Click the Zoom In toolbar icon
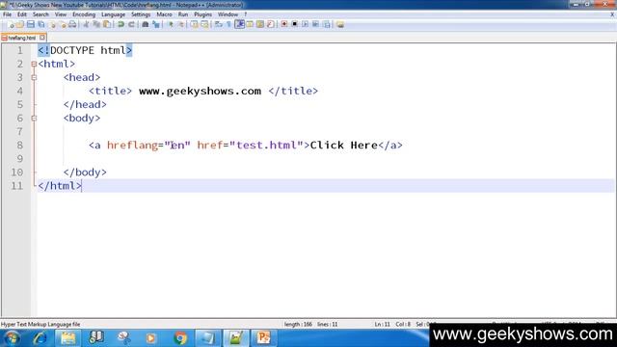This screenshot has height=347, width=617. 171,24
